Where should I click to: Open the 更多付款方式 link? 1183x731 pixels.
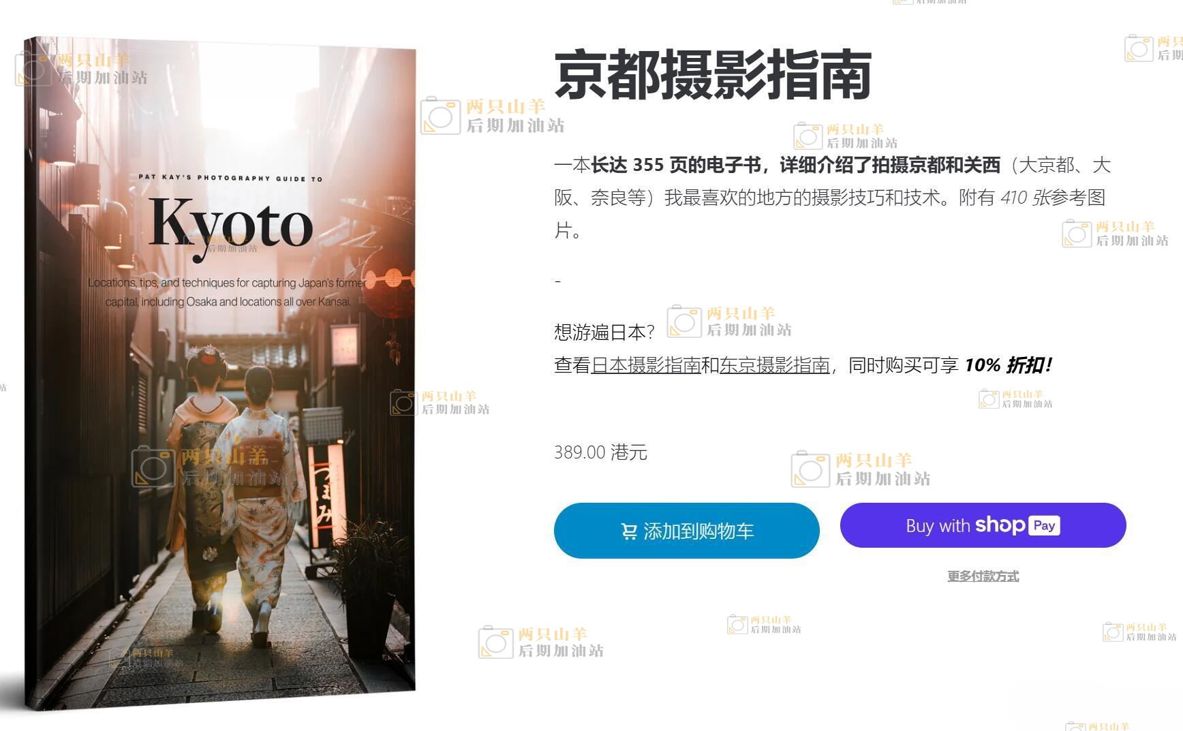[x=983, y=576]
